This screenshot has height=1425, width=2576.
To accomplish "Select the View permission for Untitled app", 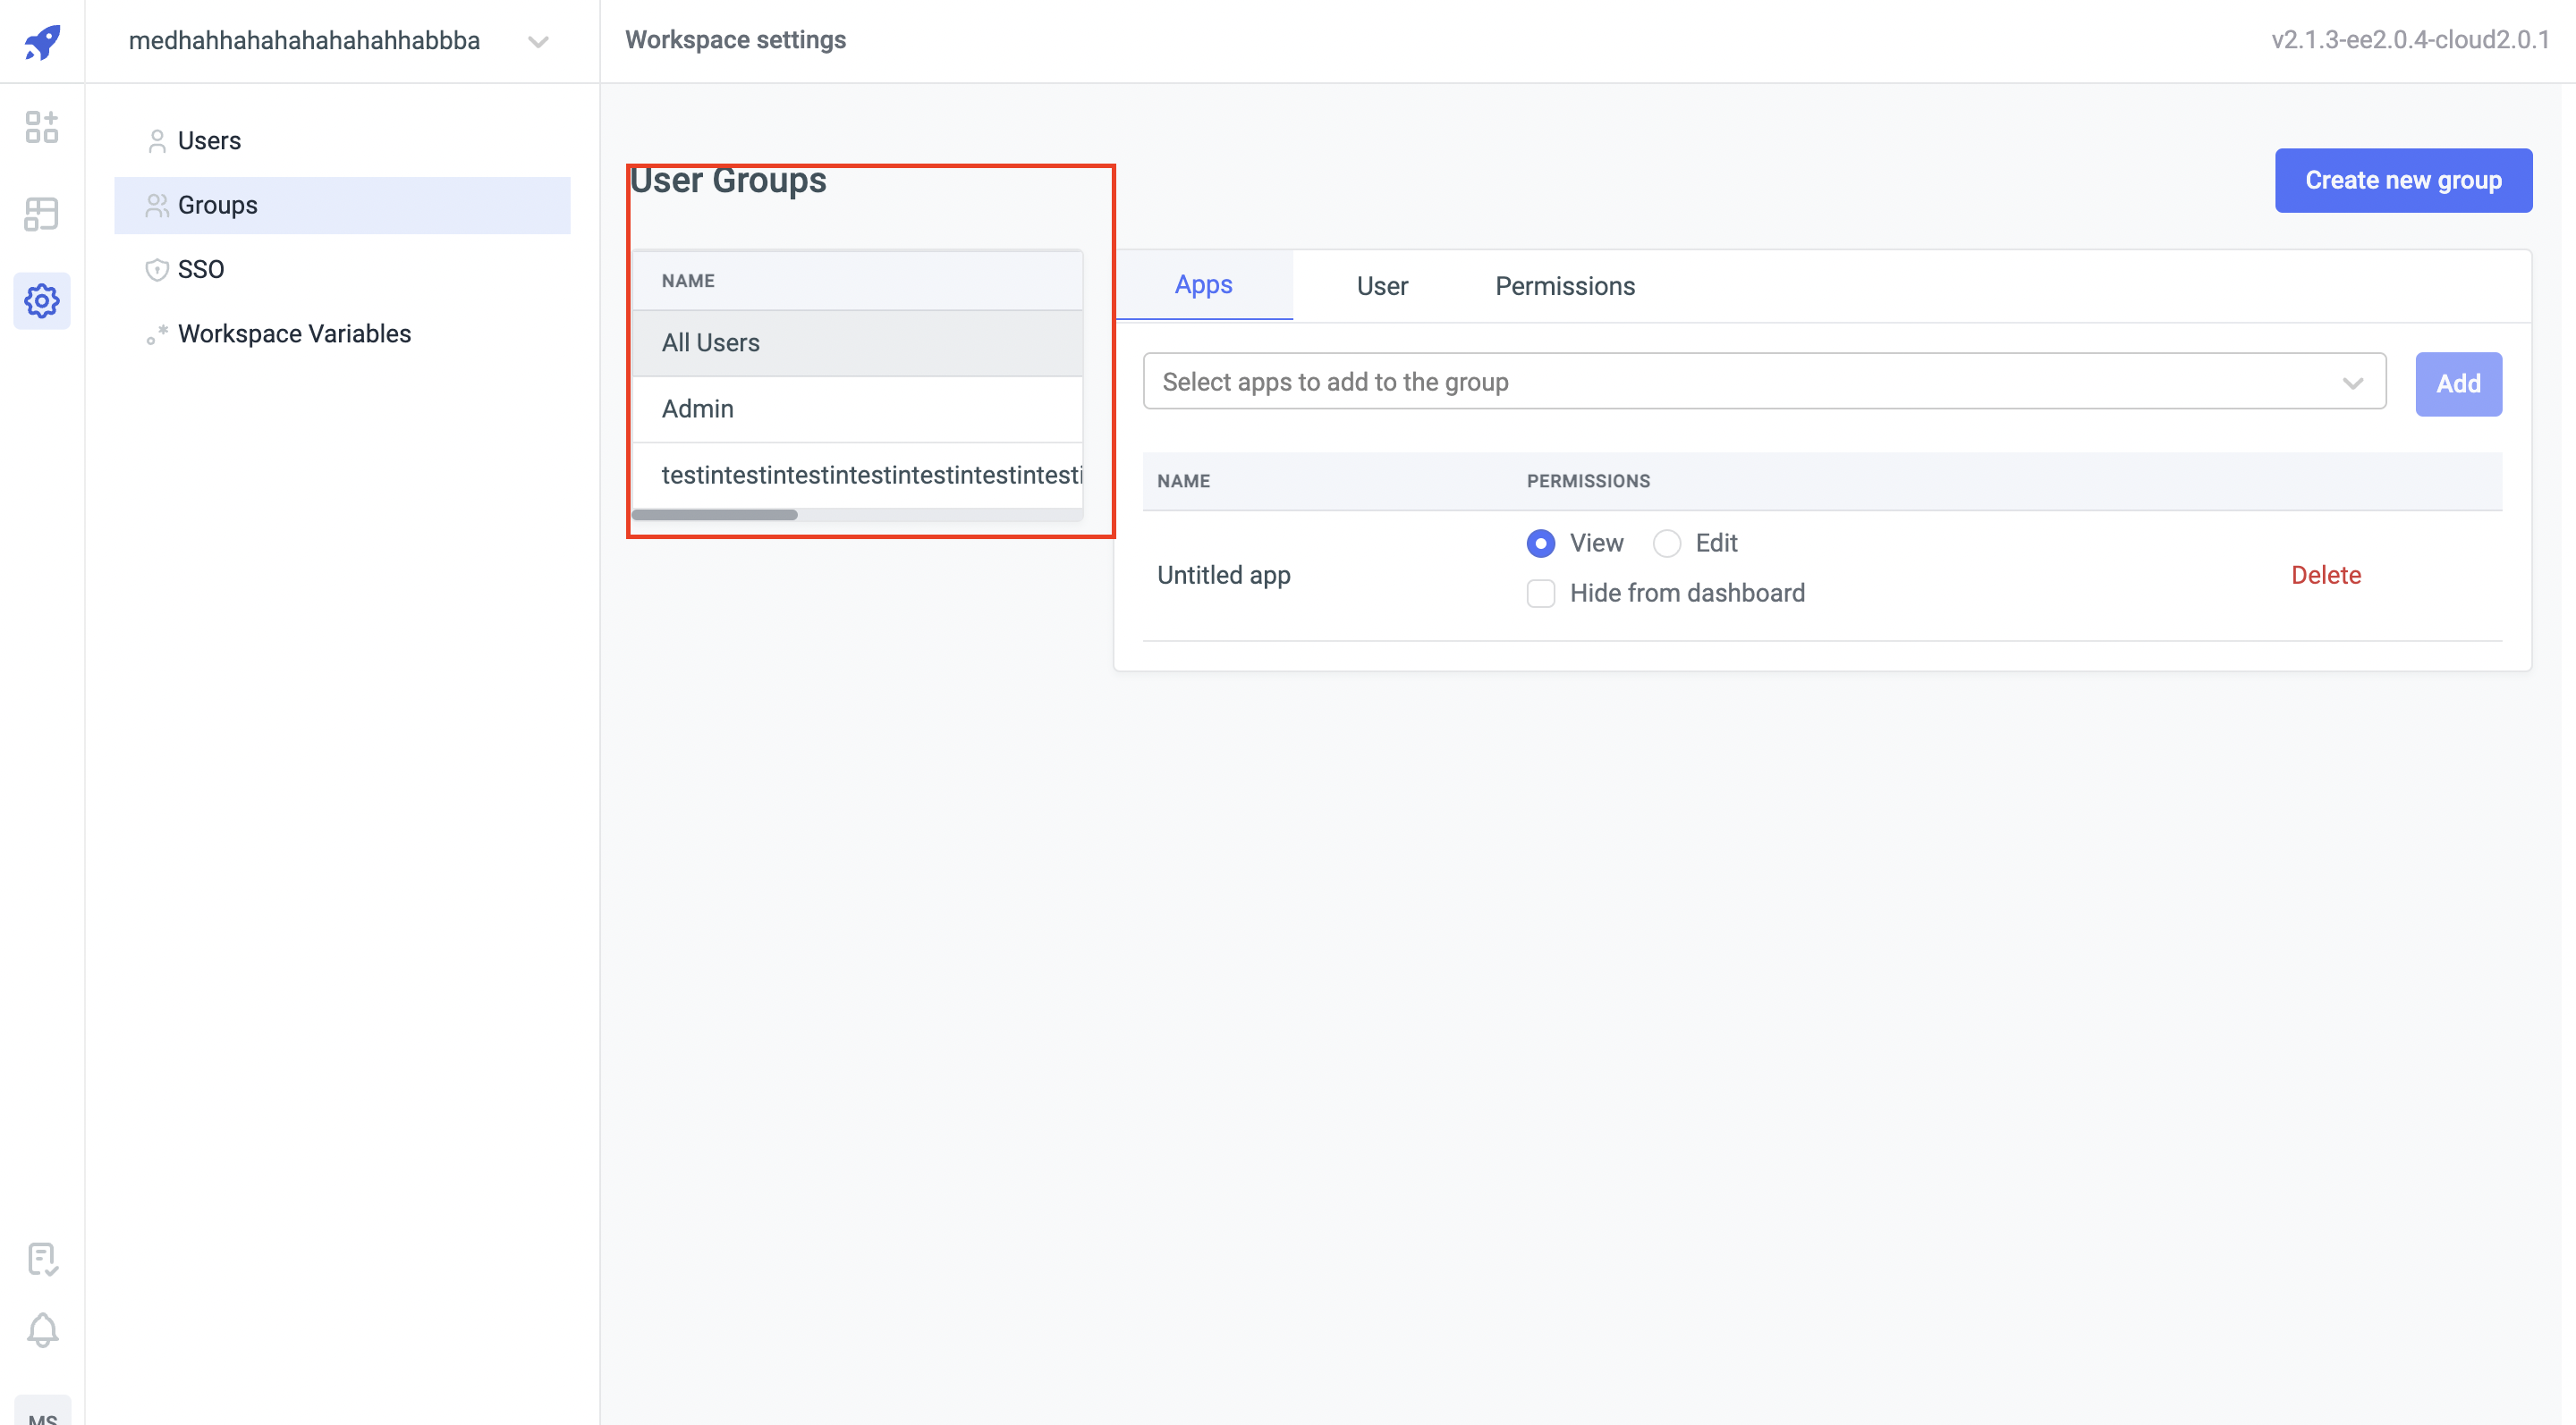I will (1540, 543).
